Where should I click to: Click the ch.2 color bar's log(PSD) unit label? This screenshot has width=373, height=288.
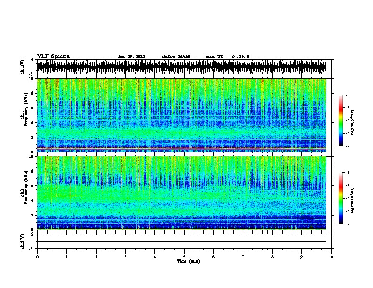353,200
